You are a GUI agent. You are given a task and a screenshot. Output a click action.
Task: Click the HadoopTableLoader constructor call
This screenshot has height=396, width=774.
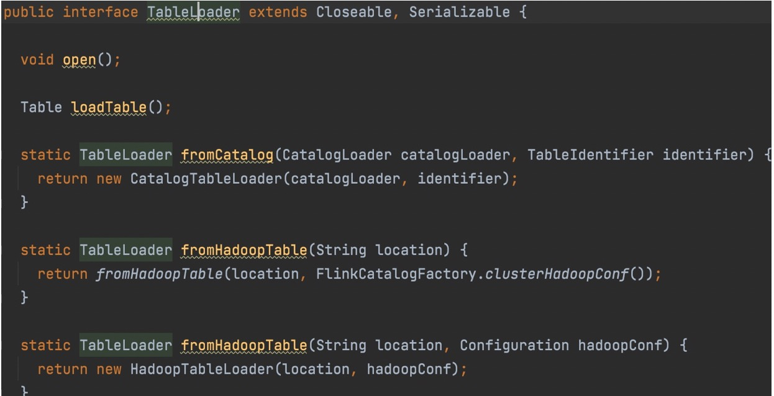coord(201,369)
